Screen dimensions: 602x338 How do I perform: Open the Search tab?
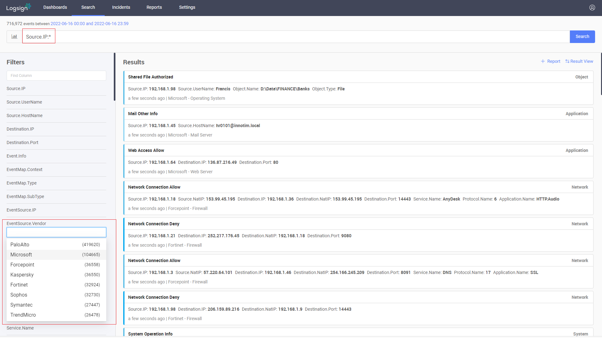(x=88, y=7)
